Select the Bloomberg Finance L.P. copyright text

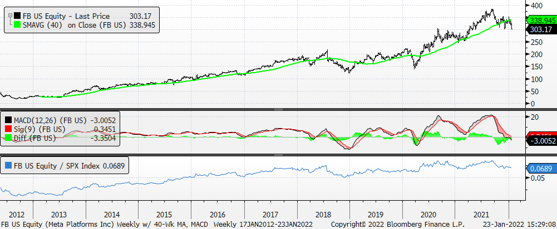[x=397, y=225]
